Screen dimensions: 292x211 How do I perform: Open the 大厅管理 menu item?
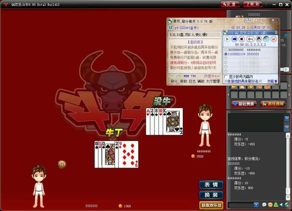click(213, 81)
